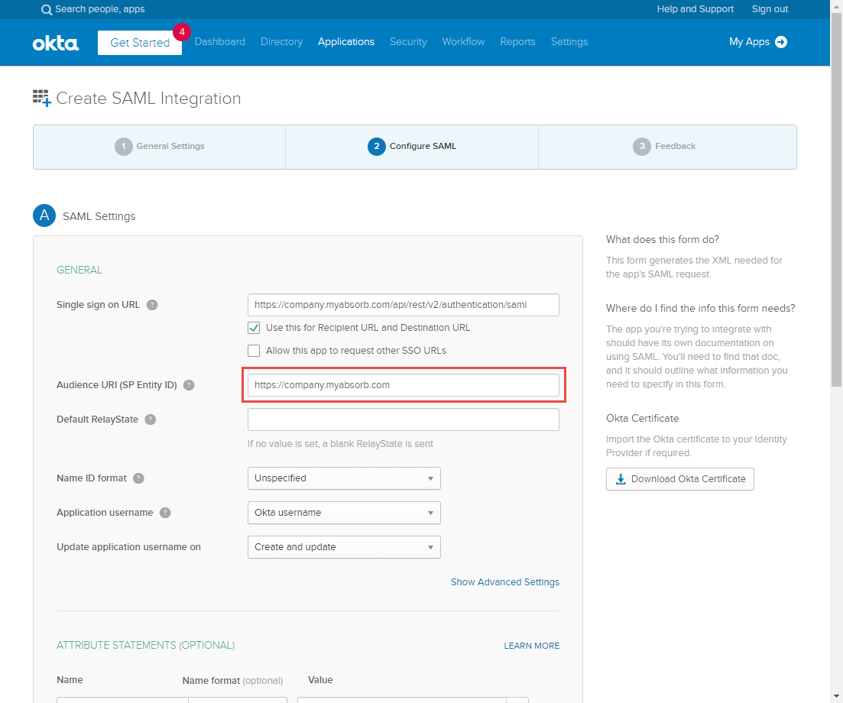Viewport: 843px width, 703px height.
Task: Click the search magnifier icon
Action: (47, 10)
